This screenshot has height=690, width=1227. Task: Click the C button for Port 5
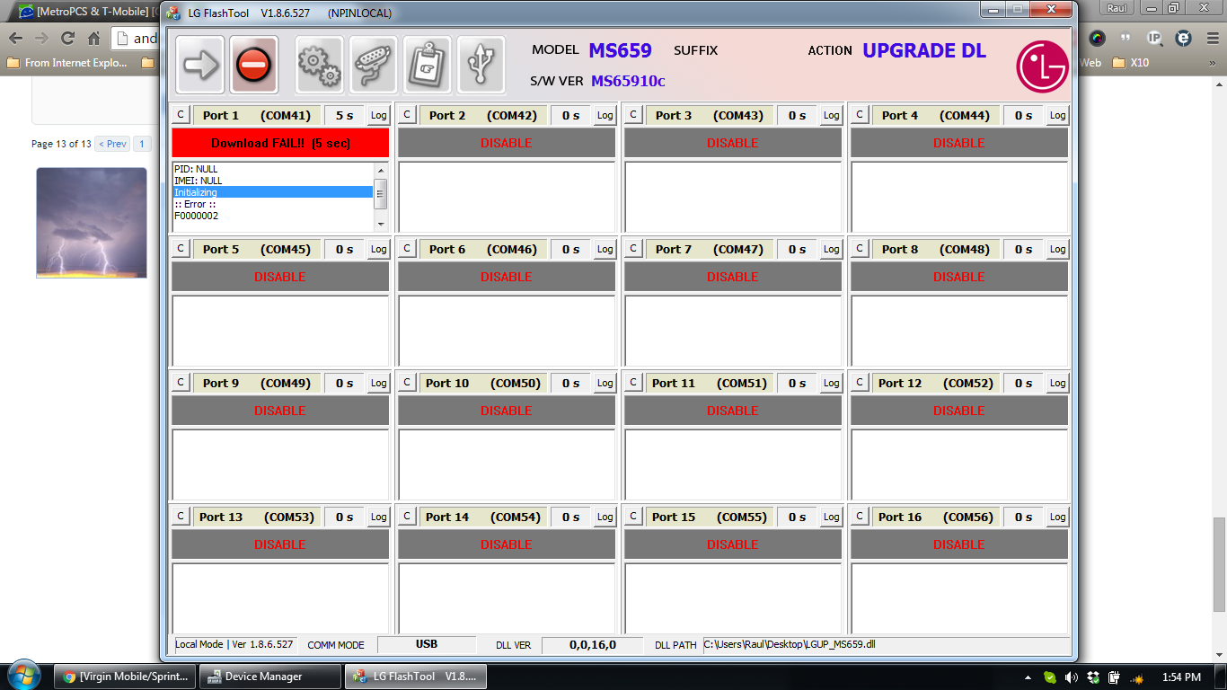pyautogui.click(x=181, y=249)
